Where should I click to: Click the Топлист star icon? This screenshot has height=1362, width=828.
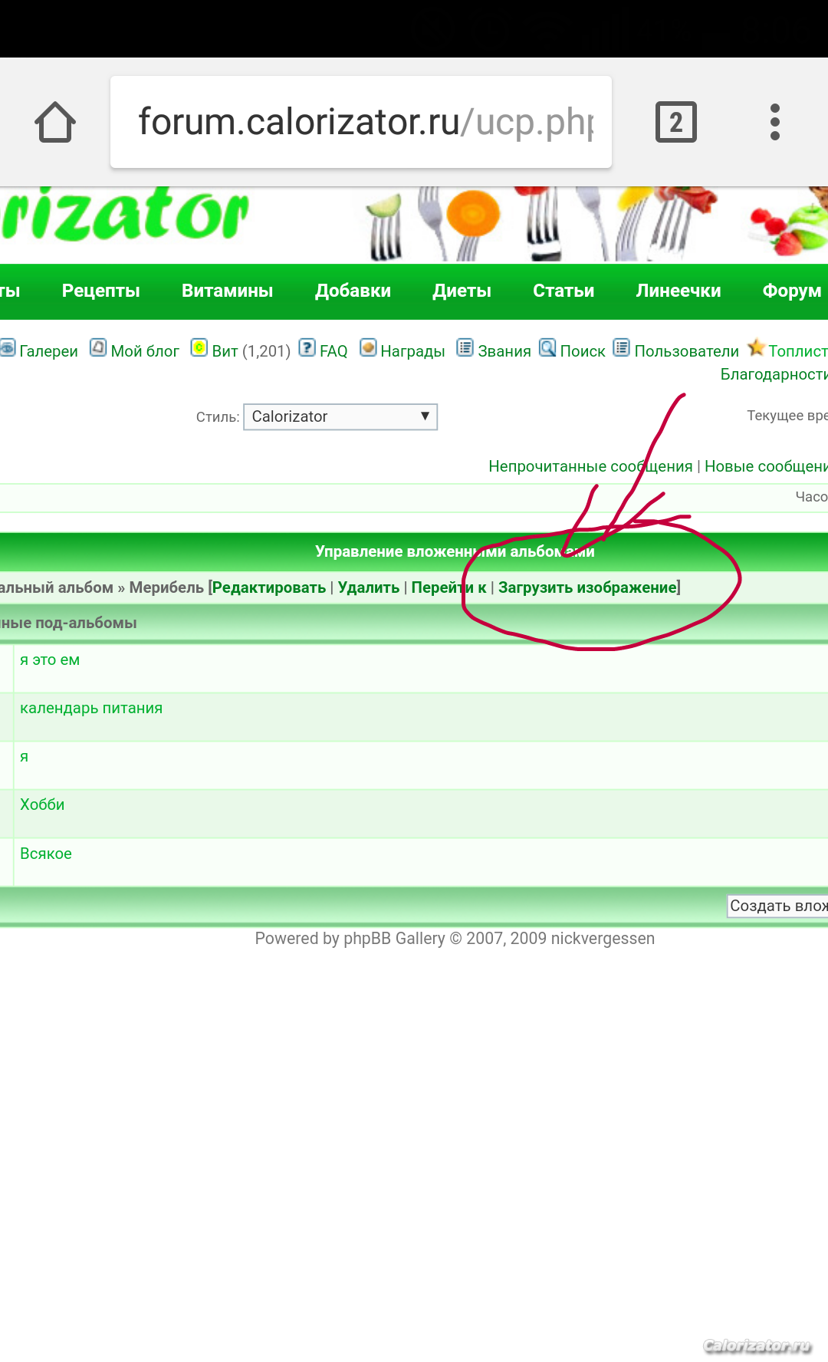[x=756, y=348]
